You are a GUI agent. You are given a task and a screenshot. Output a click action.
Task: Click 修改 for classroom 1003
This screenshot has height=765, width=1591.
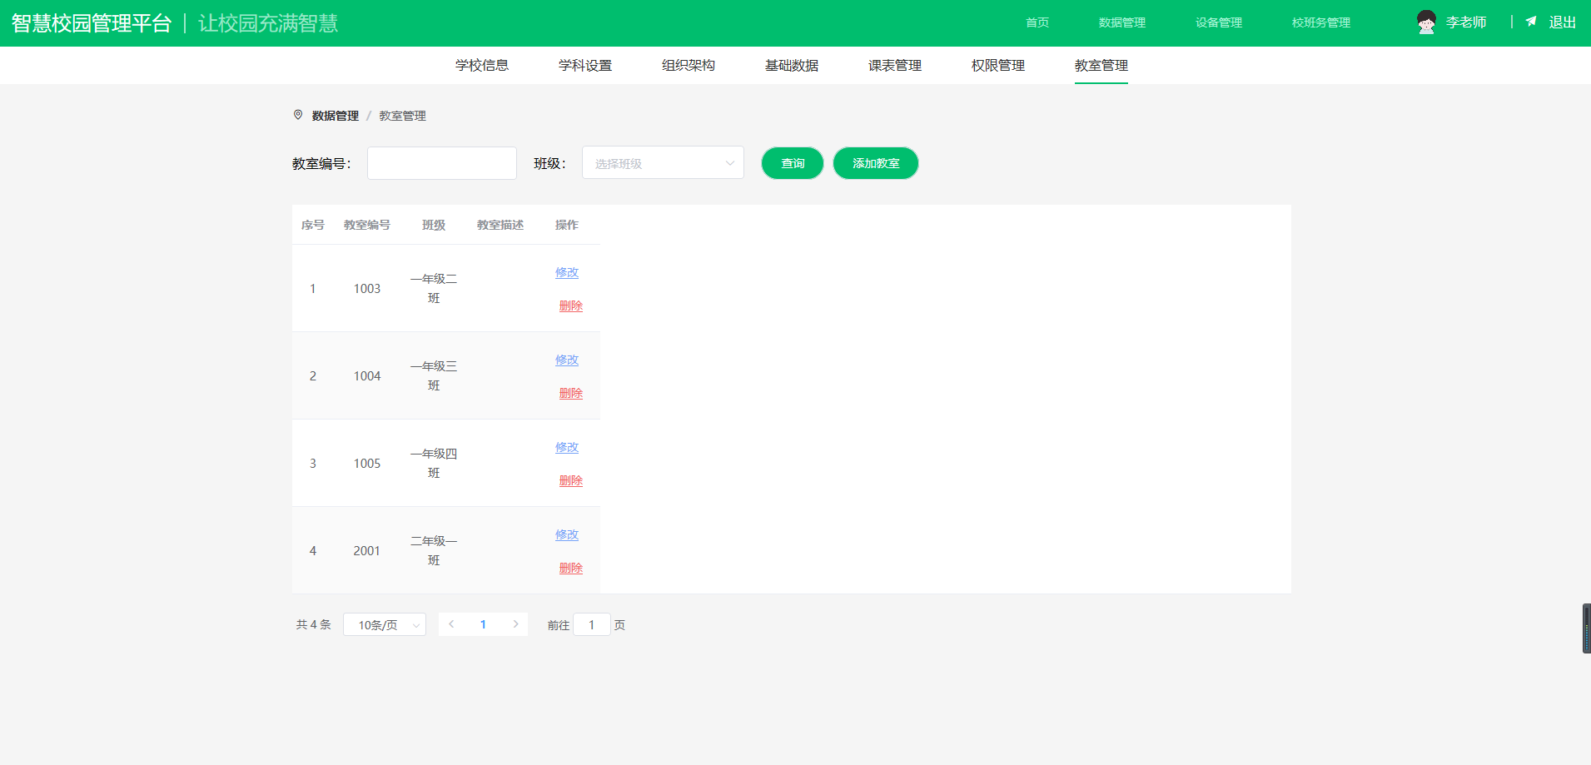tap(567, 273)
